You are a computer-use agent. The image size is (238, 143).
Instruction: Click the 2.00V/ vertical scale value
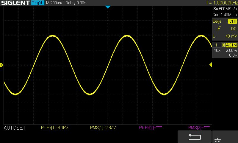[x=231, y=50]
